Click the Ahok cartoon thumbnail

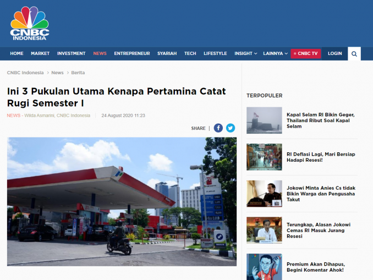tap(264, 267)
